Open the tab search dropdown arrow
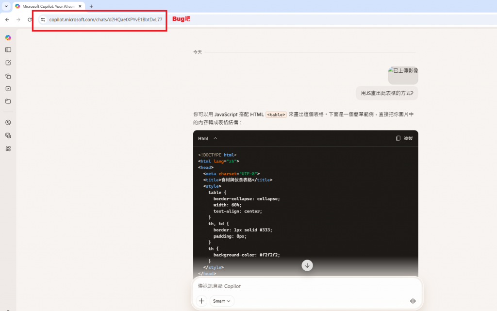This screenshot has height=311, width=497. tap(6, 6)
